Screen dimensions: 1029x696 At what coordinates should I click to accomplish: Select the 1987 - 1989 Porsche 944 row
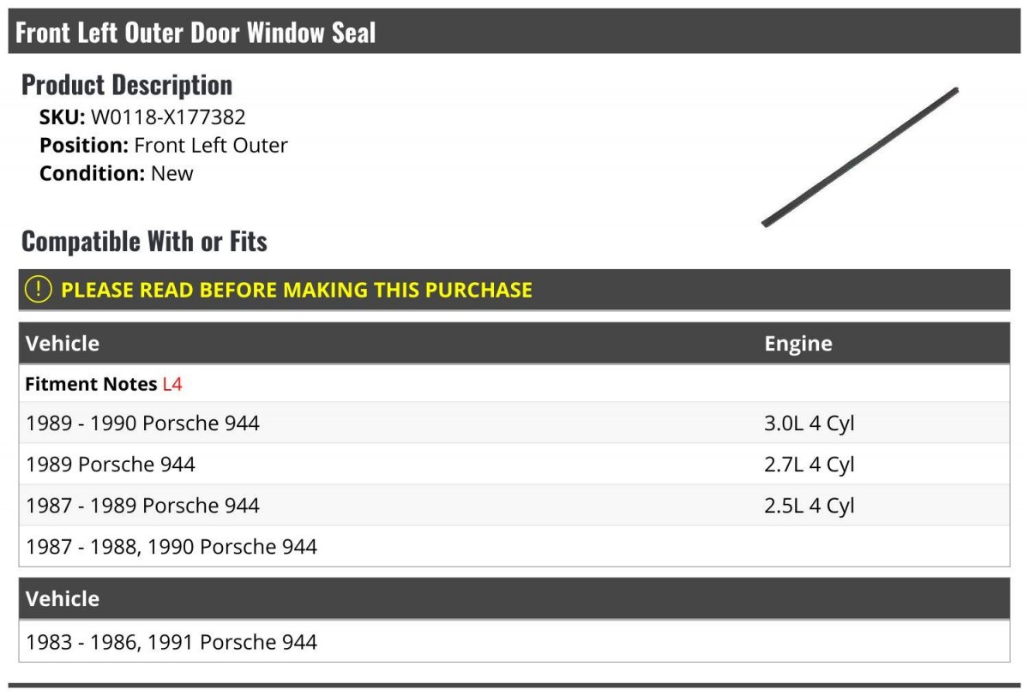(514, 506)
